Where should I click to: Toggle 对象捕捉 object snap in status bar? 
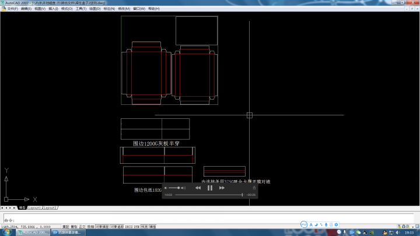click(x=101, y=227)
